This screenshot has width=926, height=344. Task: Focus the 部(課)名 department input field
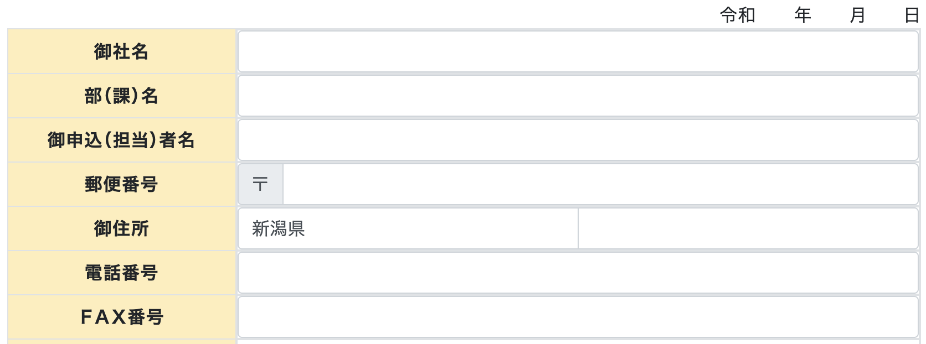[578, 96]
